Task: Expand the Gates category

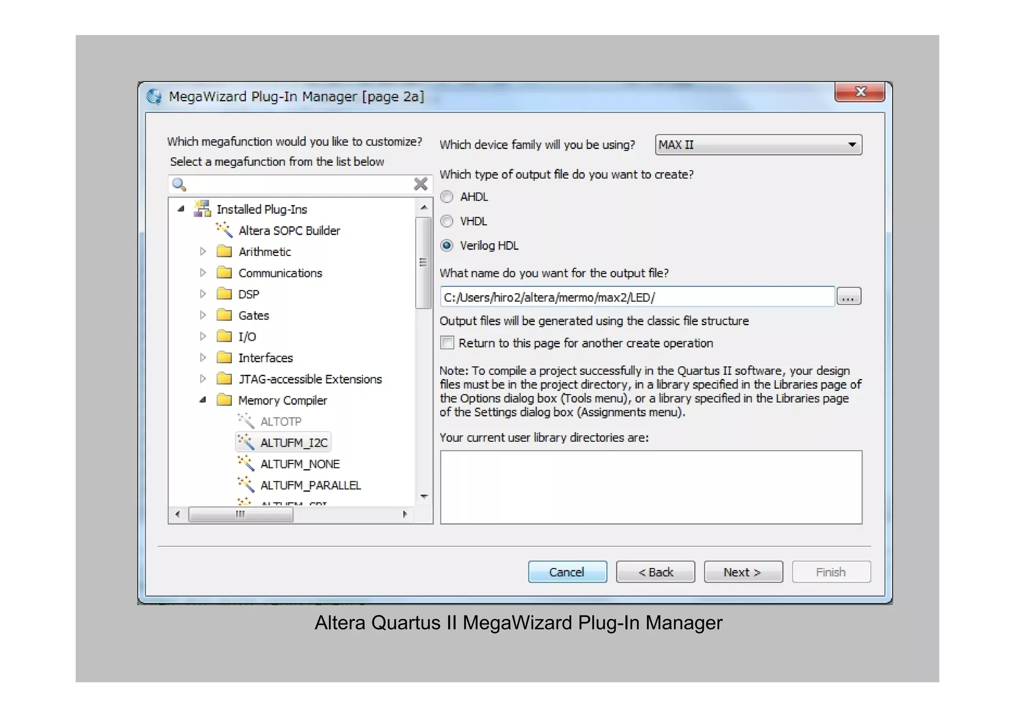Action: click(203, 315)
